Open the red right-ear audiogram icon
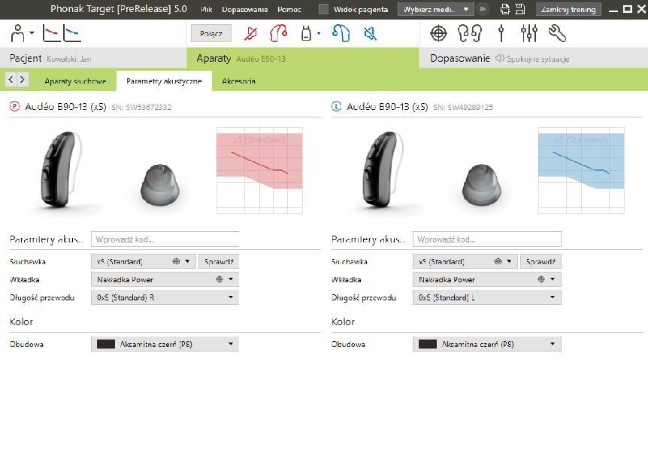This screenshot has height=472, width=648. (x=51, y=33)
